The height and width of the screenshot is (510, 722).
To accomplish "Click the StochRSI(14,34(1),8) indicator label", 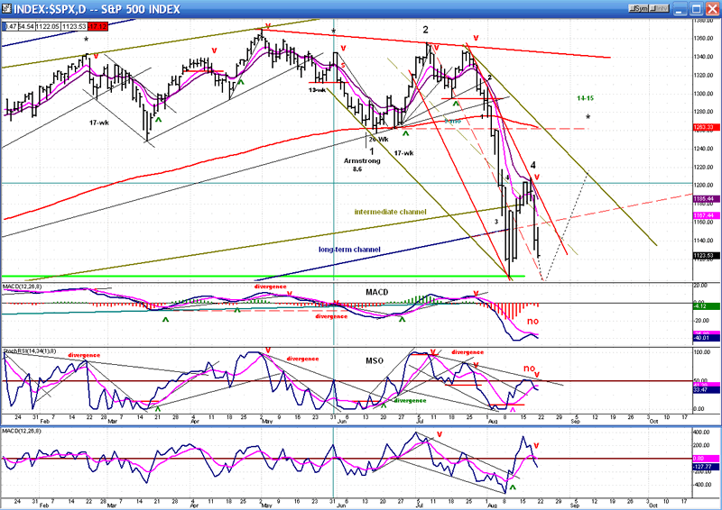I will [30, 351].
